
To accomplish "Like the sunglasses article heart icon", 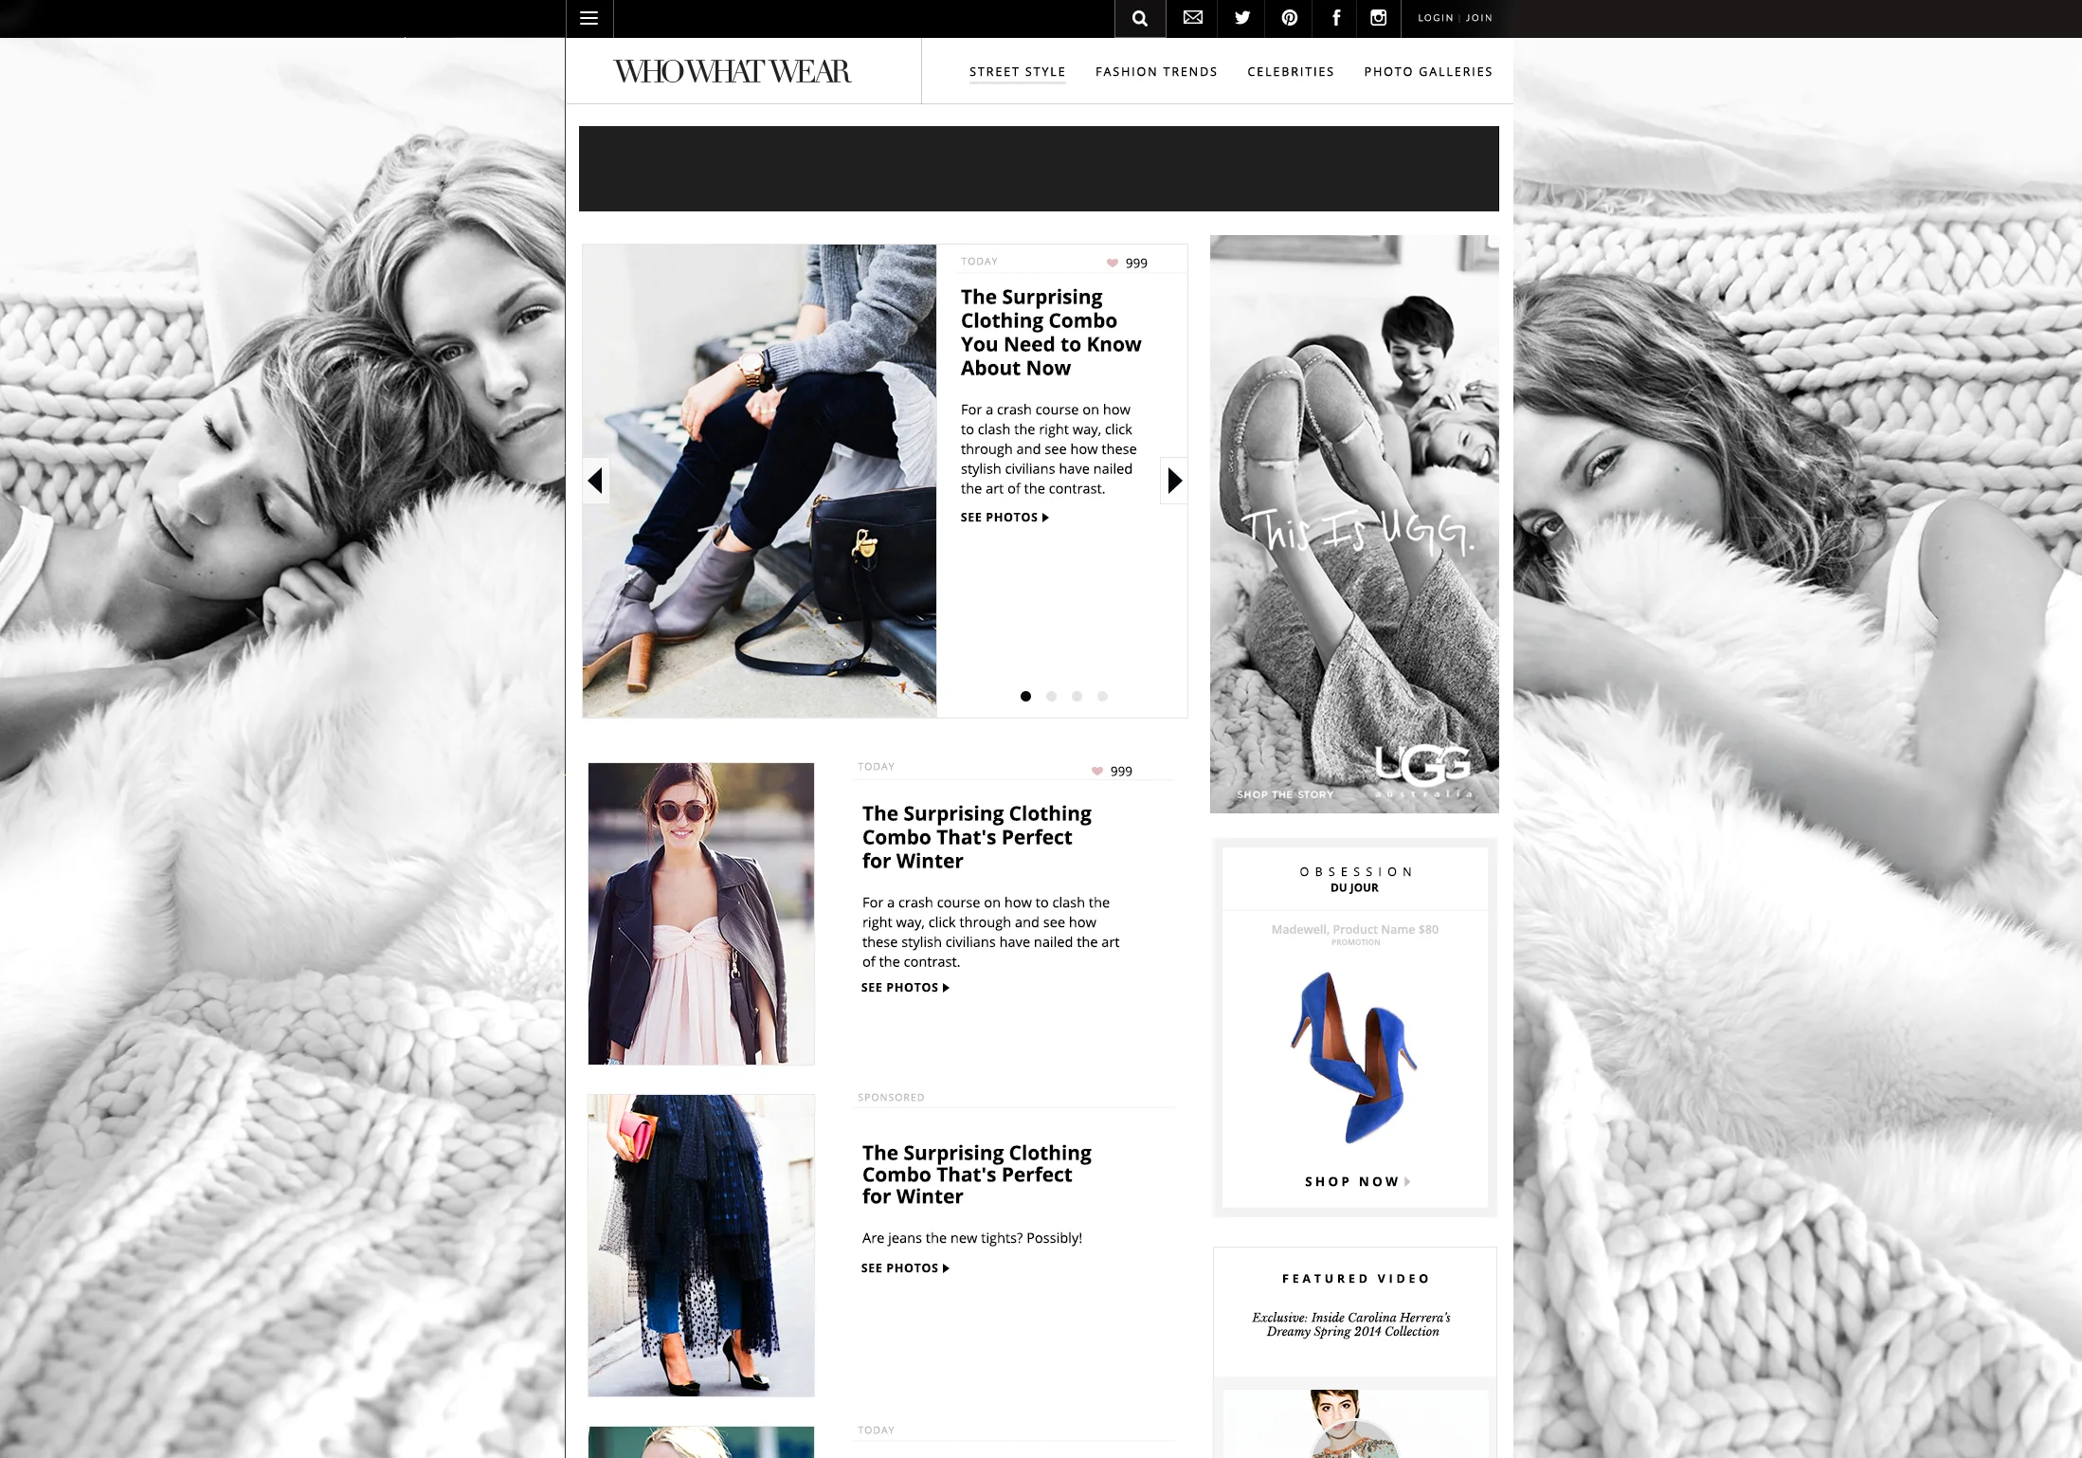I will (x=1097, y=772).
